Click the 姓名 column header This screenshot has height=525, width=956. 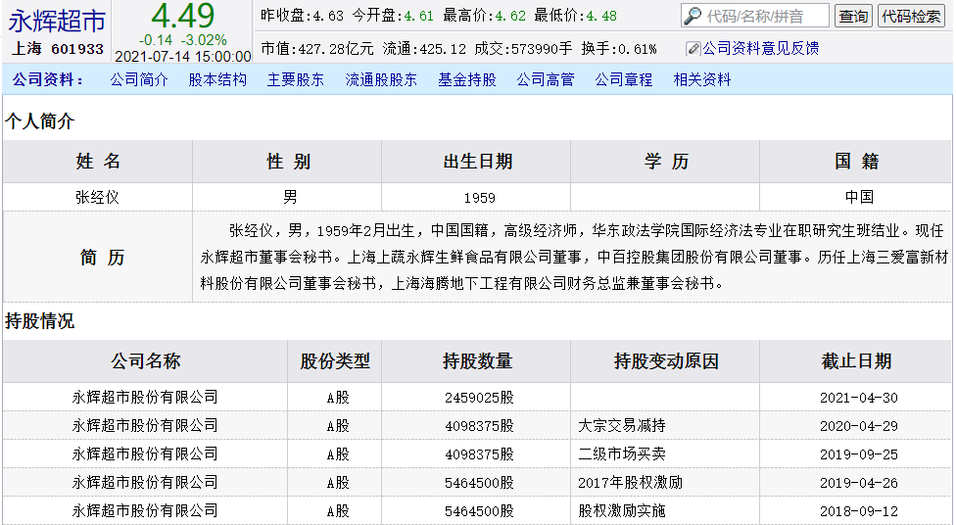pos(98,162)
